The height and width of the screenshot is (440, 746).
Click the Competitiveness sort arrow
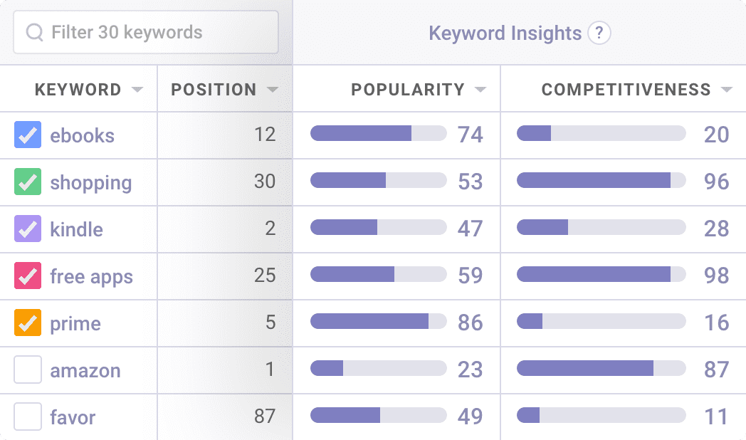(726, 90)
